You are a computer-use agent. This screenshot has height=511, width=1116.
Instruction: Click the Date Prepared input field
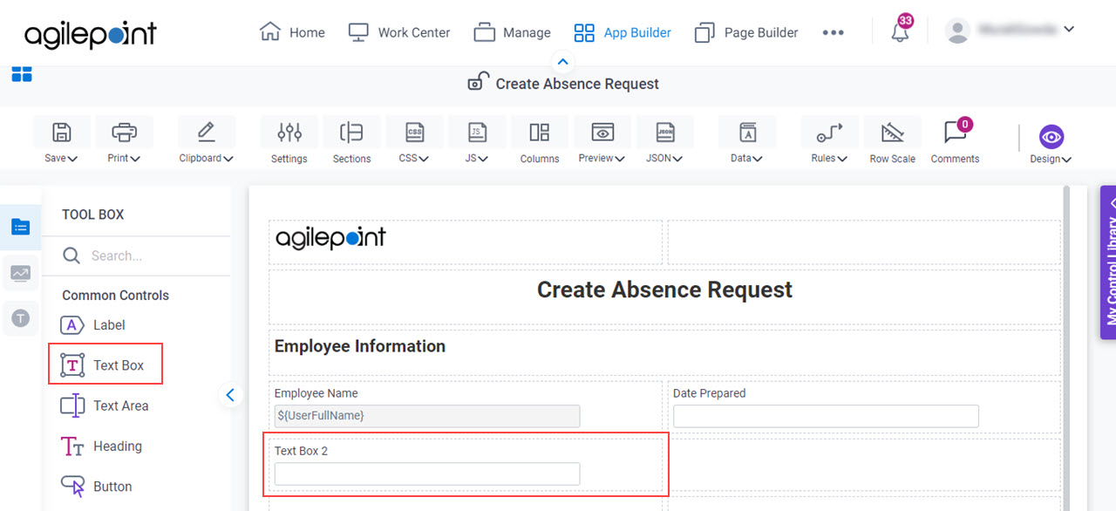click(826, 416)
